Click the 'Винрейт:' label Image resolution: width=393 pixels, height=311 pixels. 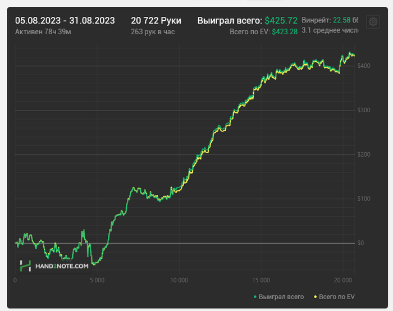coord(316,20)
